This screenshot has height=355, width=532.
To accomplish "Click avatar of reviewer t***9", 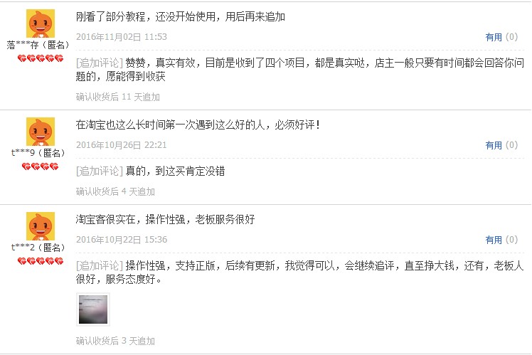I will coord(41,132).
